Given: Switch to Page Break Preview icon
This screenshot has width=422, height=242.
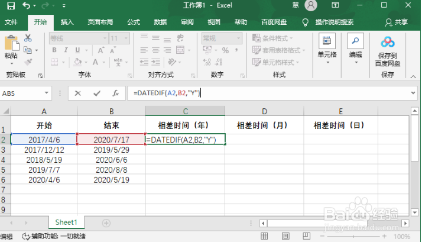Looking at the screenshot, I should (x=306, y=236).
